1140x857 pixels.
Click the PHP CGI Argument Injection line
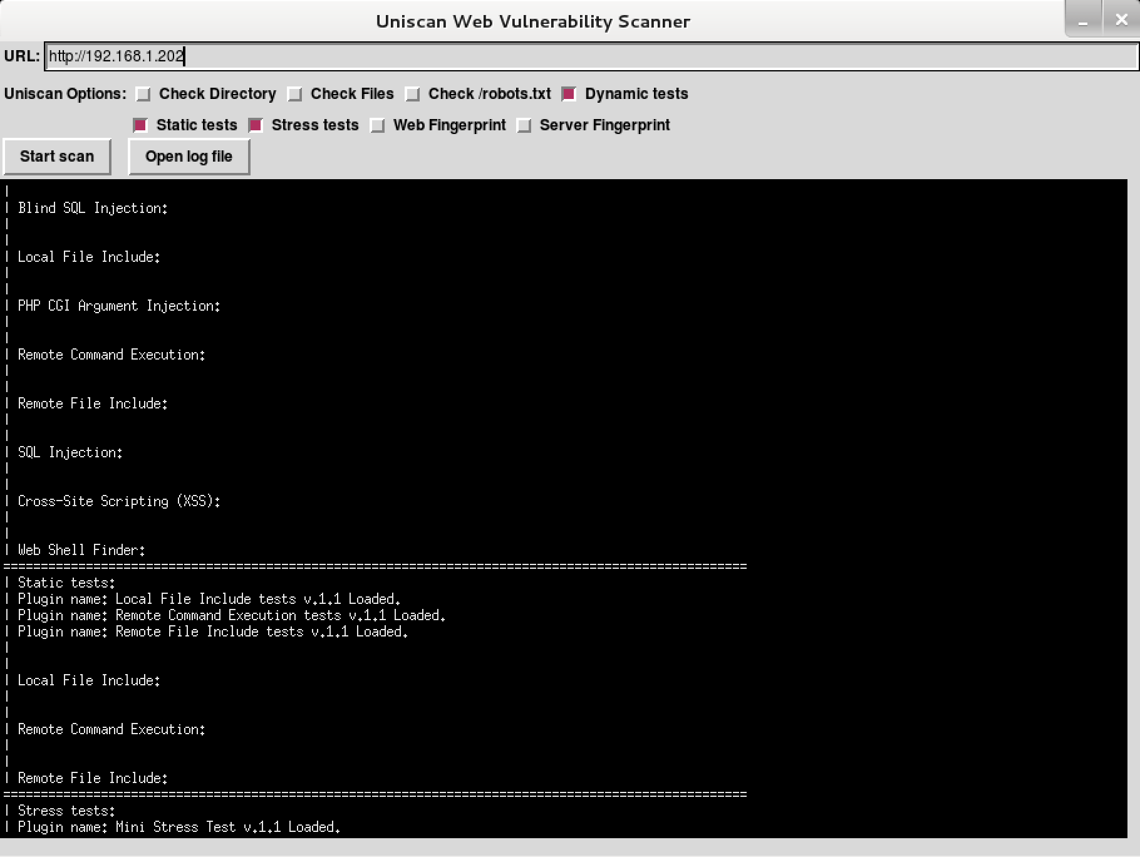119,306
